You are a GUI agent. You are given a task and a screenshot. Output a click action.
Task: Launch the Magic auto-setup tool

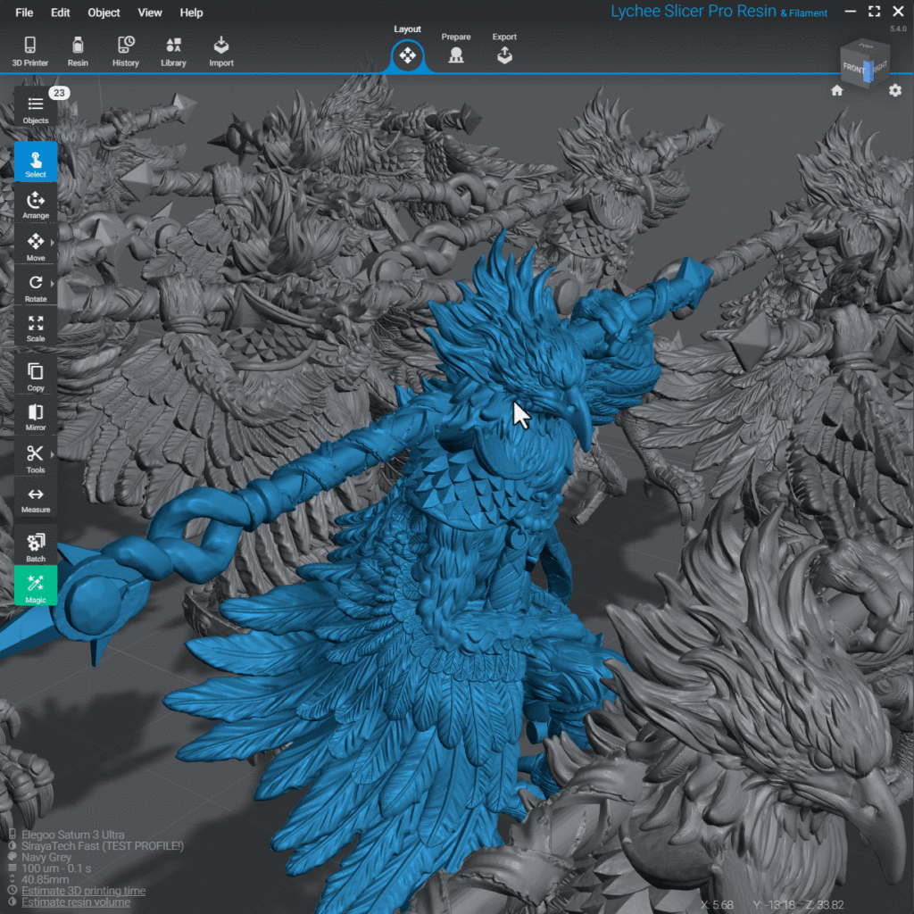tap(36, 586)
